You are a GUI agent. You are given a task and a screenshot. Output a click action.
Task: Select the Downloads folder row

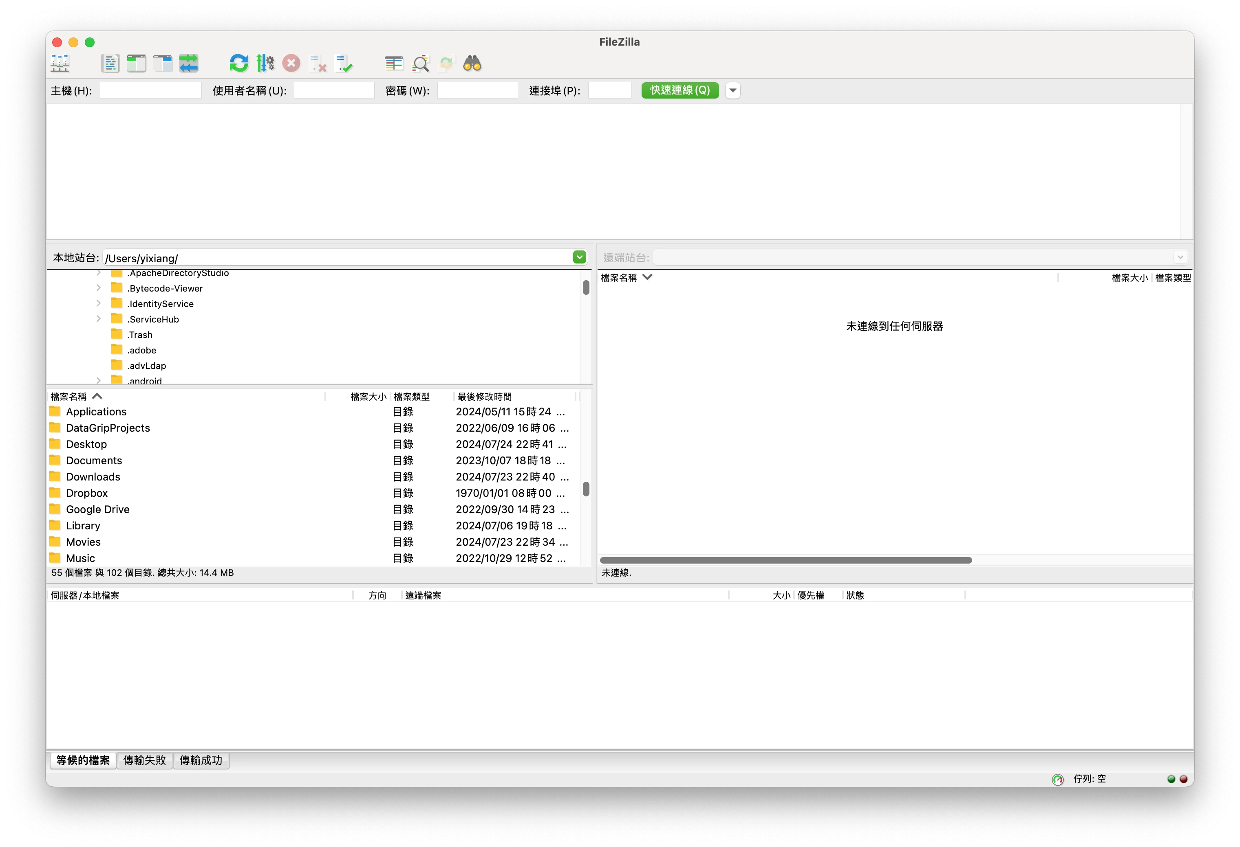pos(313,476)
